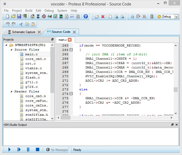Open Schematic Capture toolbar icon
The image size is (182, 155).
point(38,16)
